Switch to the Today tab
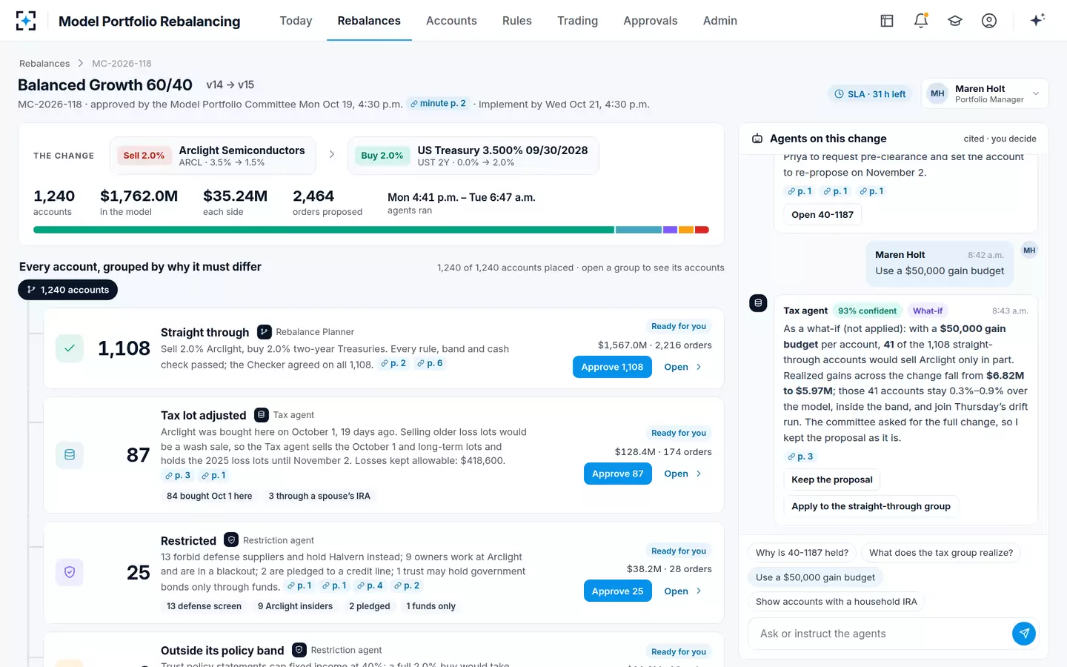The width and height of the screenshot is (1067, 667). point(296,21)
